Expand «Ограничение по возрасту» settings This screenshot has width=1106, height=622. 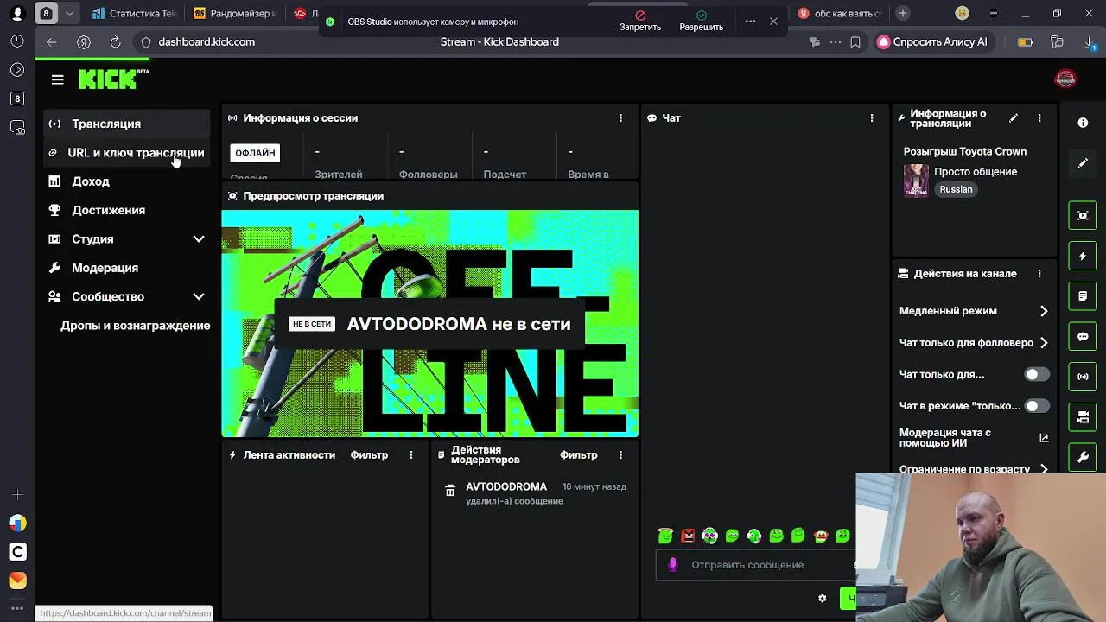click(x=1044, y=469)
